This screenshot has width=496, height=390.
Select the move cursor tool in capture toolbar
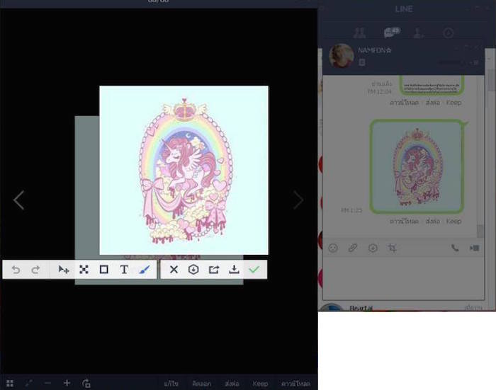tap(64, 270)
